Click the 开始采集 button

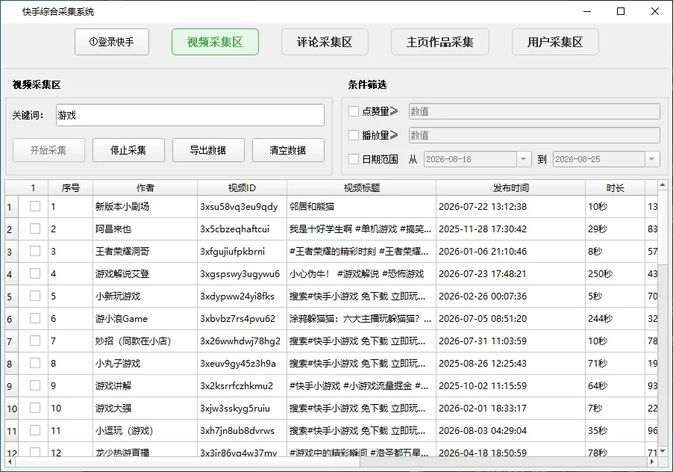pos(48,150)
